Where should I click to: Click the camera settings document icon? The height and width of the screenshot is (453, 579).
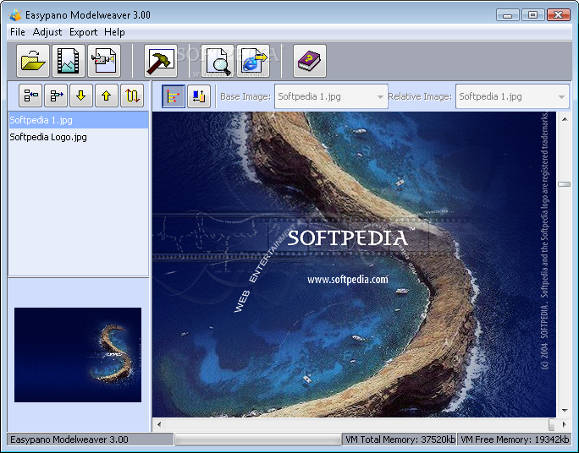104,61
